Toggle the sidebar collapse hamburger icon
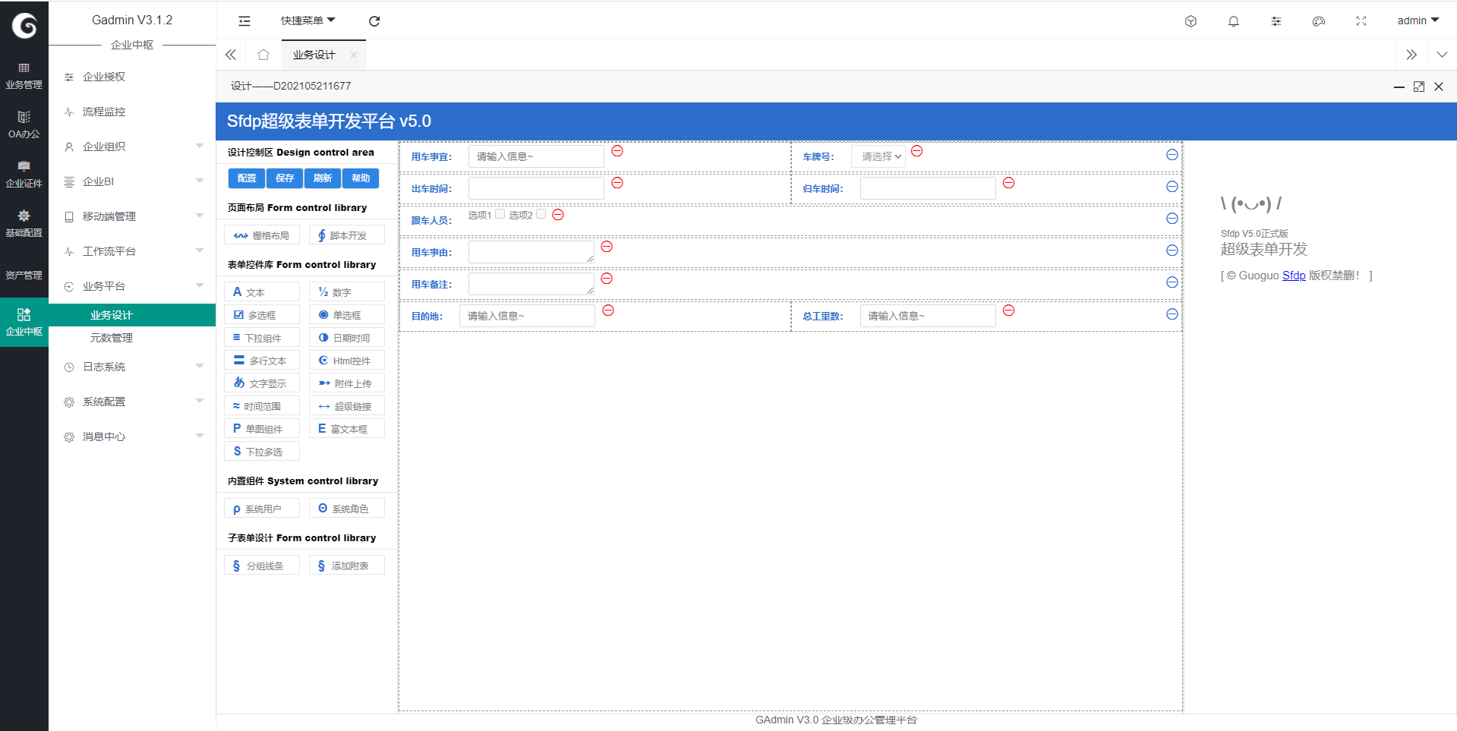 (x=244, y=21)
